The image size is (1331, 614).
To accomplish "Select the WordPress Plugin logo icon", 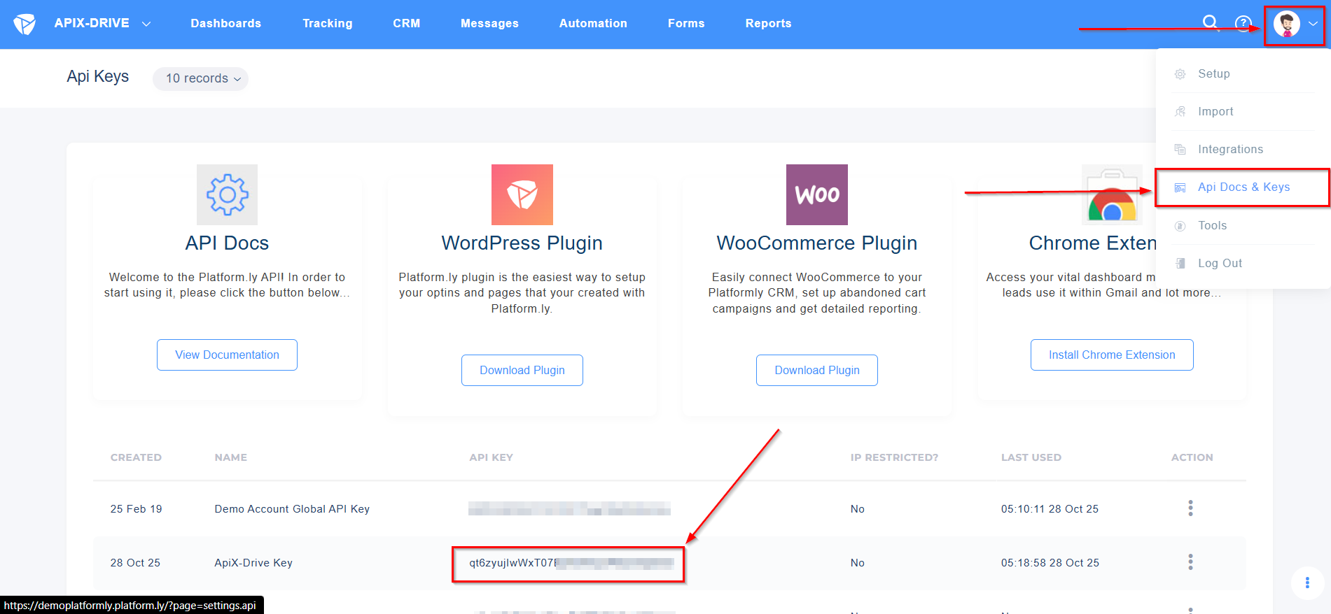I will (x=522, y=194).
